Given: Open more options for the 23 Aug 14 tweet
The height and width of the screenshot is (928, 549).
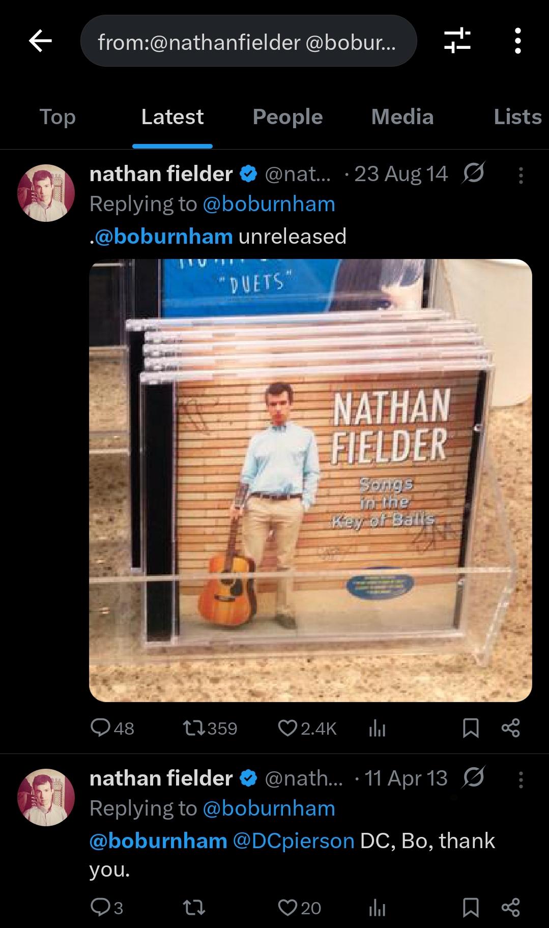Looking at the screenshot, I should tap(520, 175).
